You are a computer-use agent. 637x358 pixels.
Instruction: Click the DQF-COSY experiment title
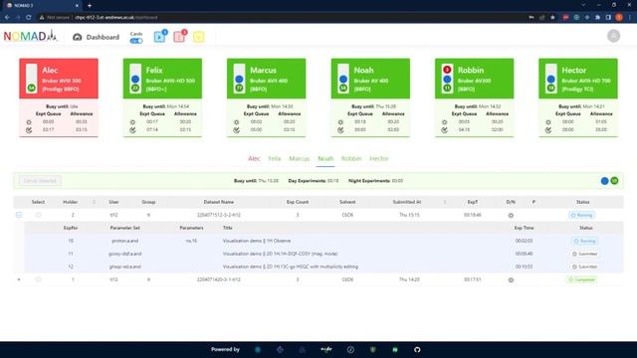click(281, 254)
